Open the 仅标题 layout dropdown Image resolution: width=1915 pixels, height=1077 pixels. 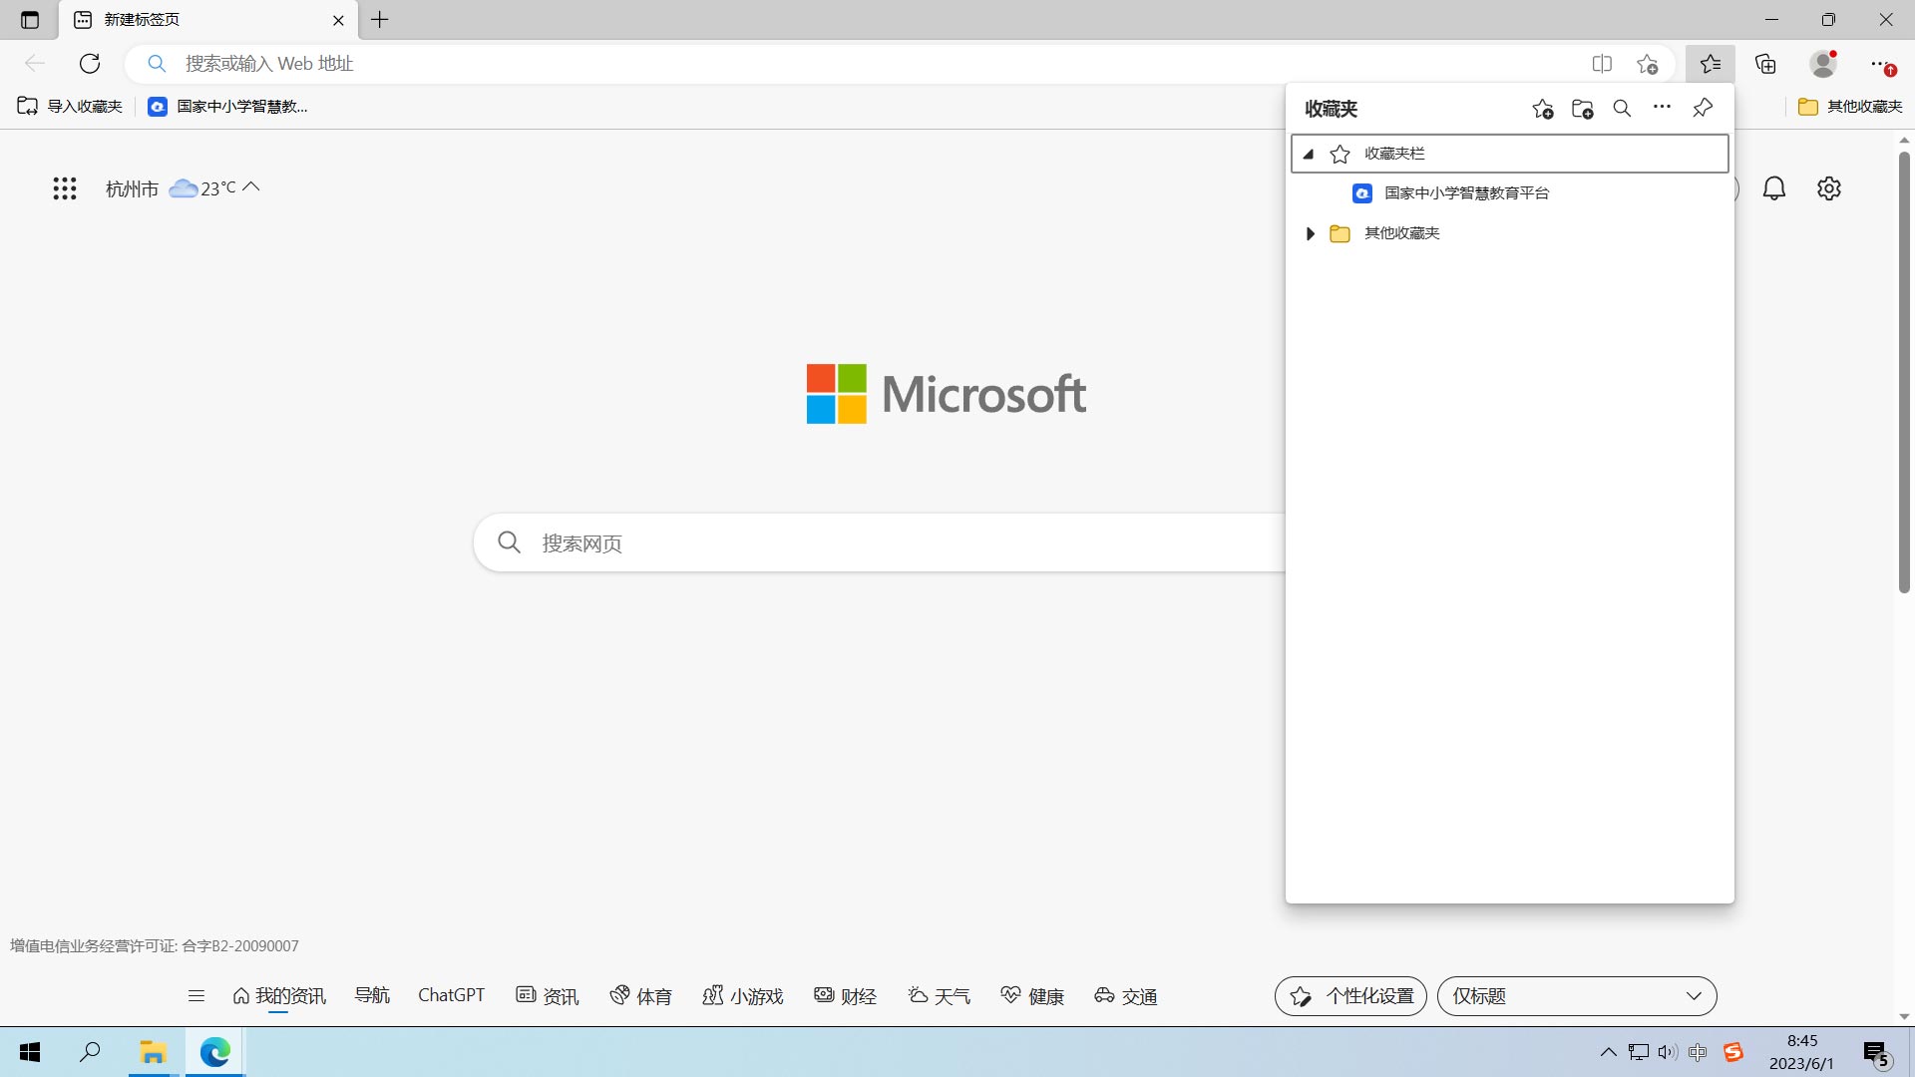point(1576,996)
